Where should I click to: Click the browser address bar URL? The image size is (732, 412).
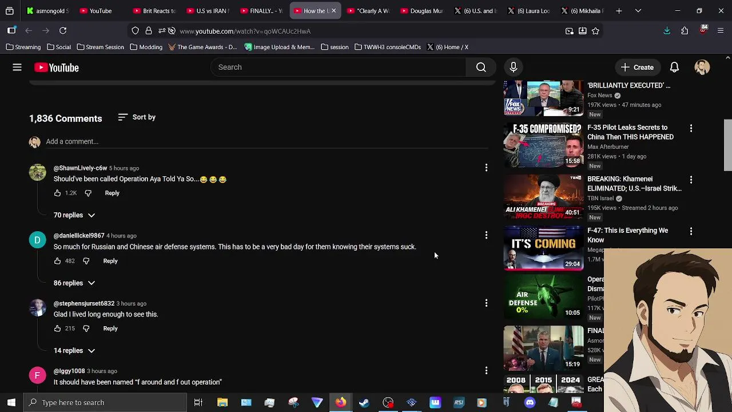tap(245, 31)
